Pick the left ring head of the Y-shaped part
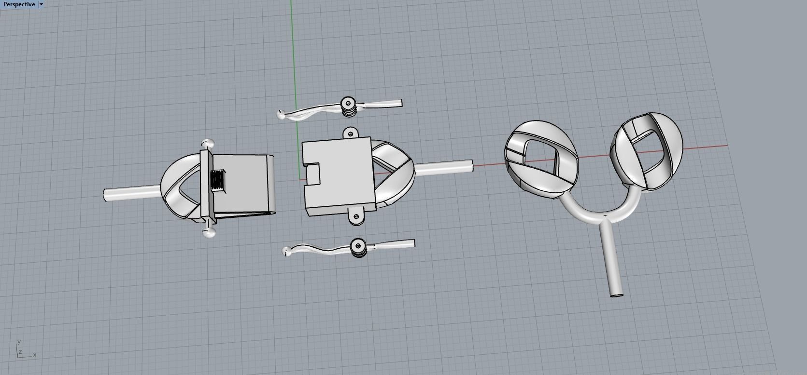This screenshot has height=375, width=807. [541, 159]
